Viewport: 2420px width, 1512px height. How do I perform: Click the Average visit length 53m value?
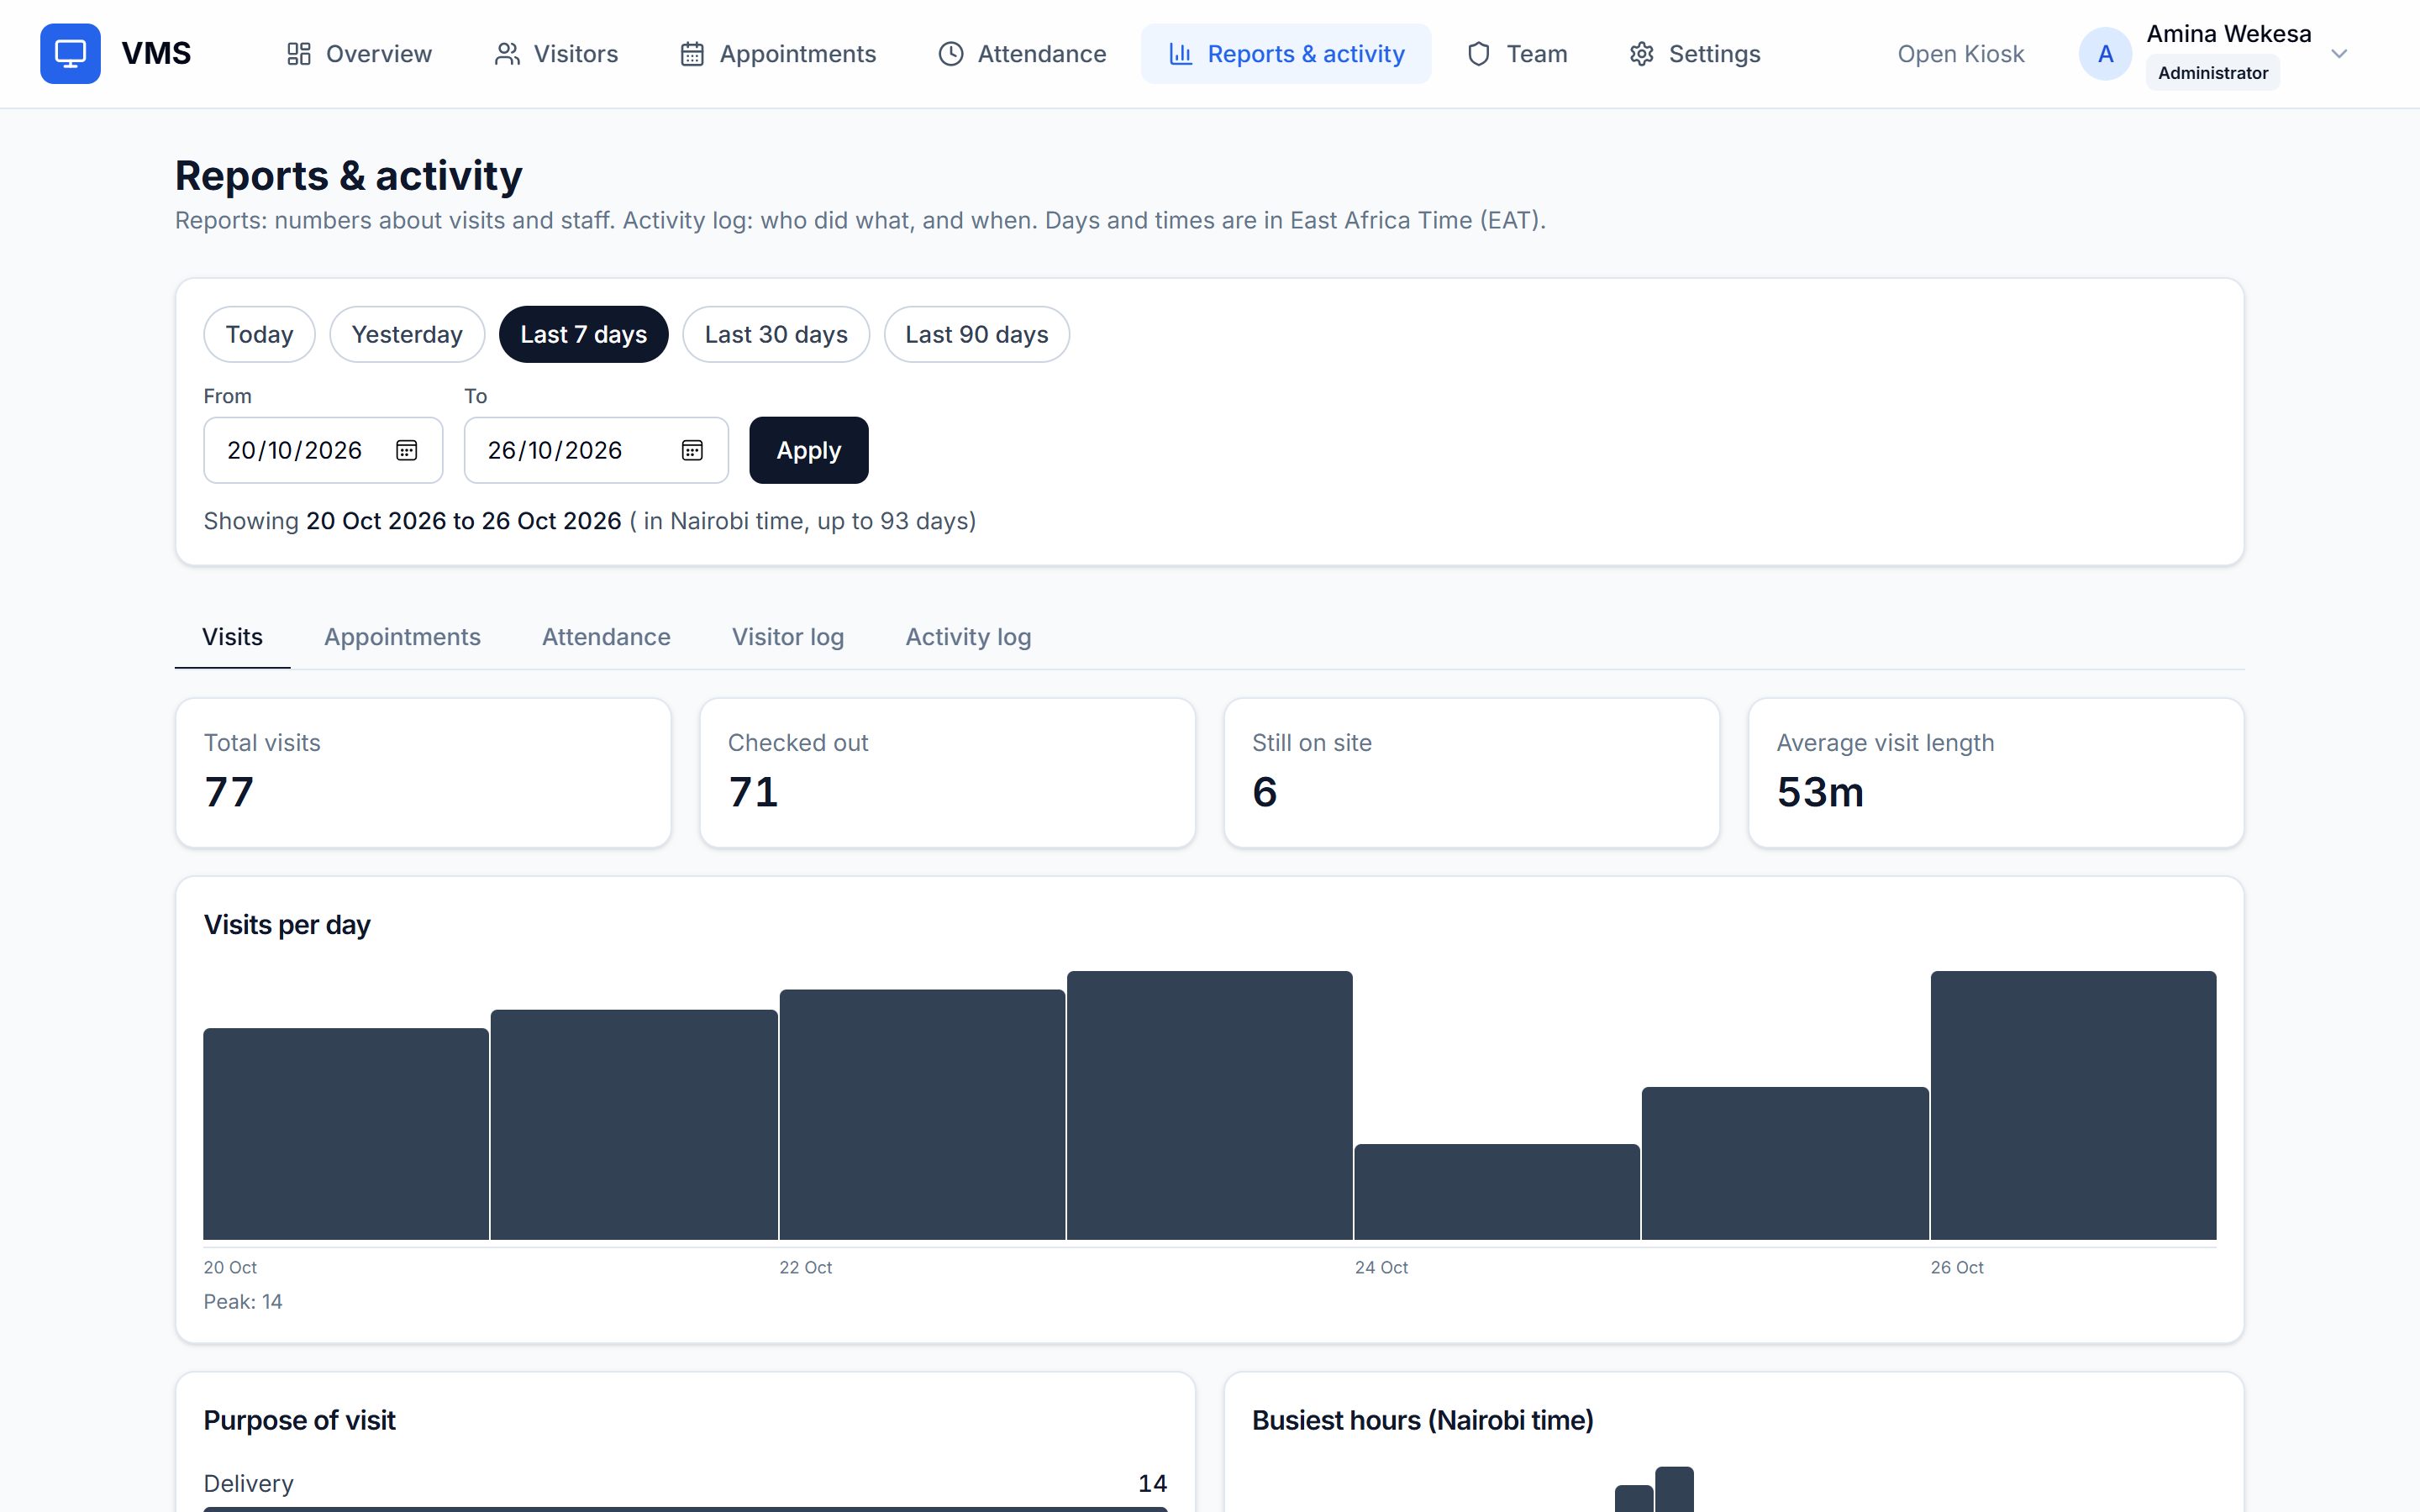tap(1820, 792)
